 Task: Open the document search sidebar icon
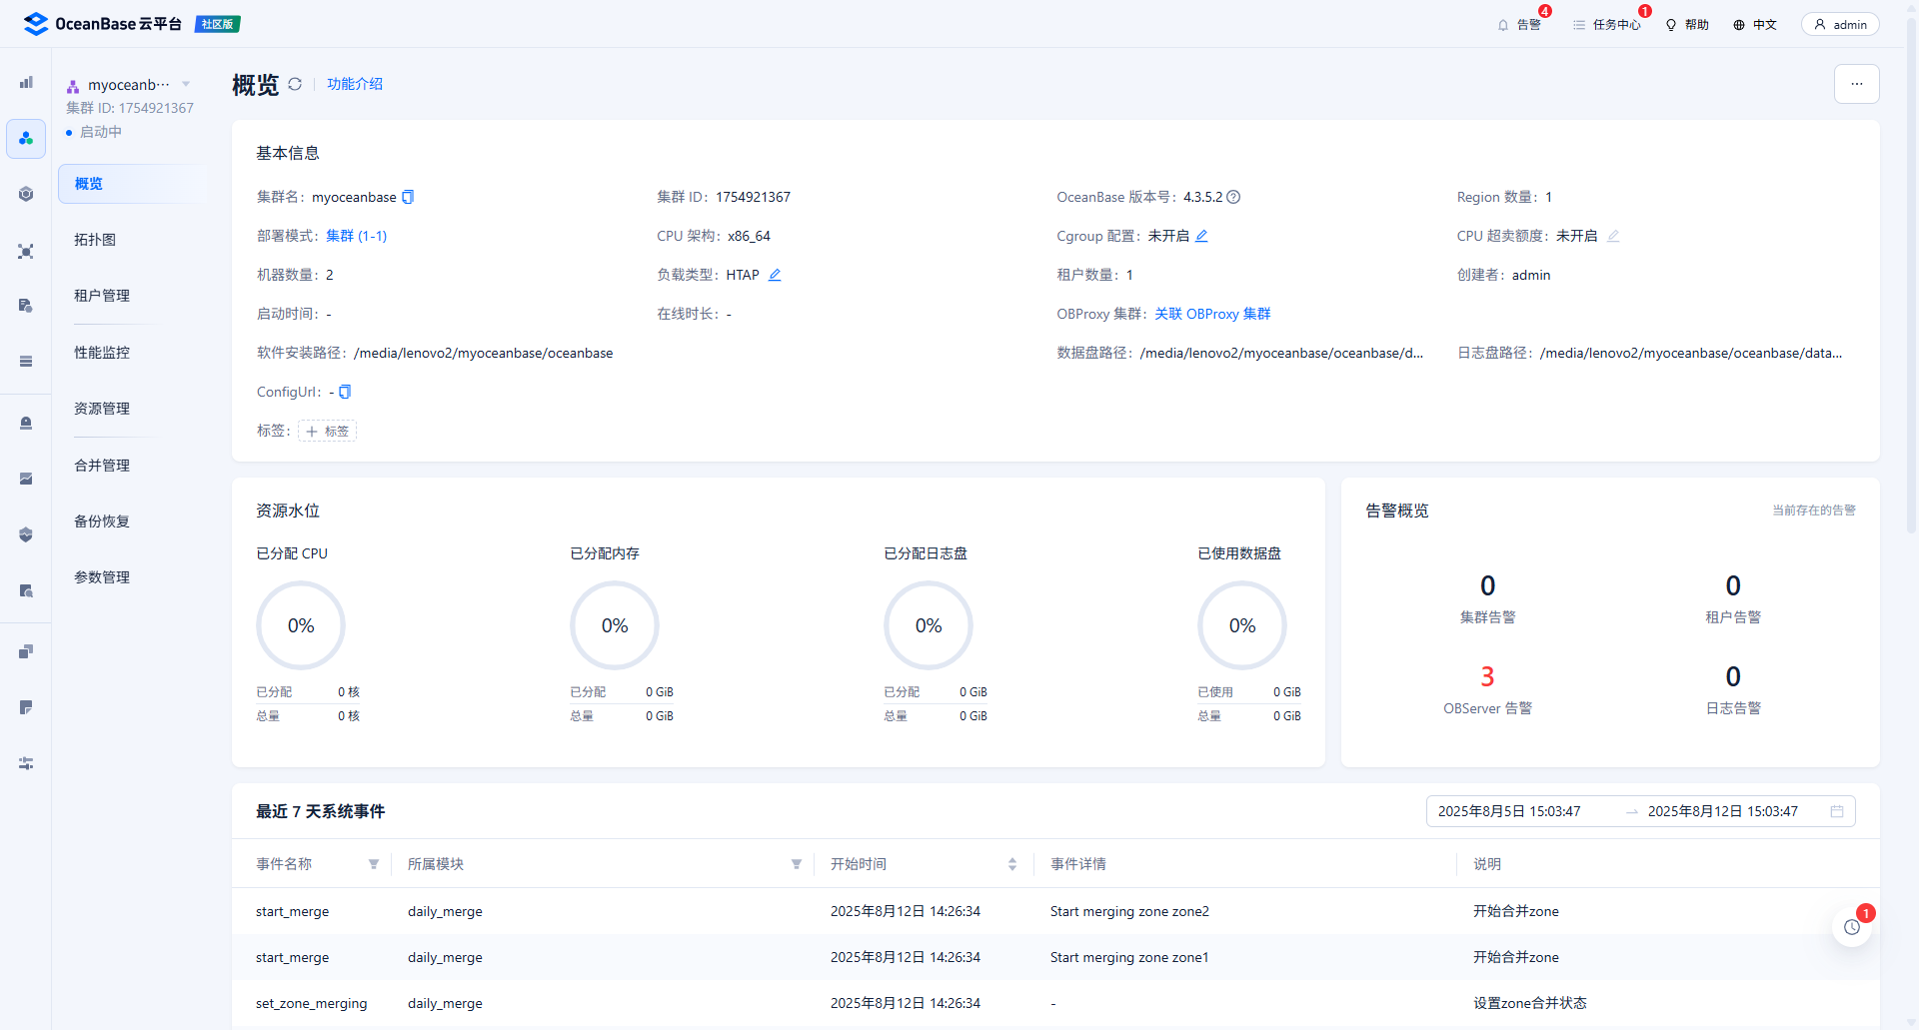tap(26, 590)
